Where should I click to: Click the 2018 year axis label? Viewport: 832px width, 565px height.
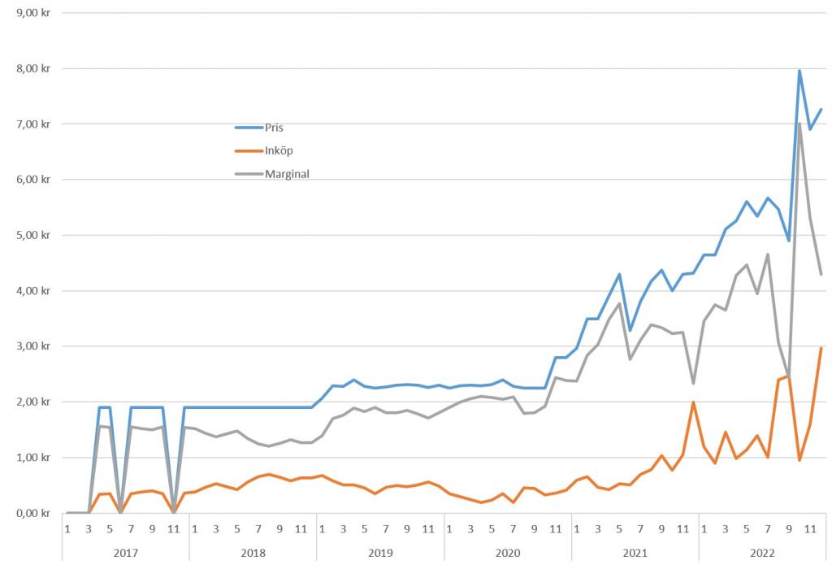253,552
